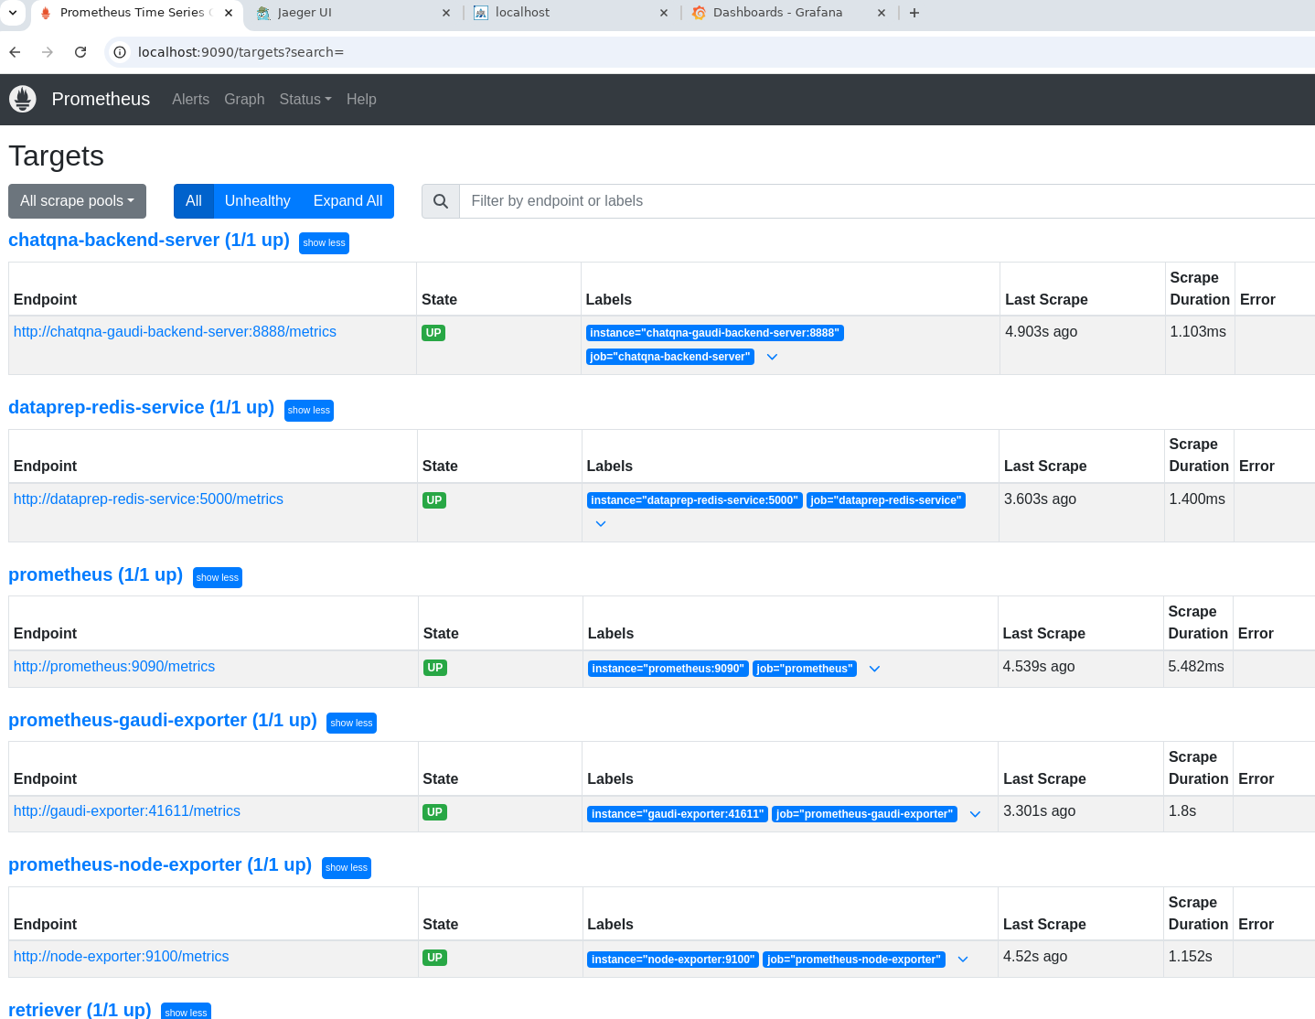The width and height of the screenshot is (1315, 1019).
Task: Click the Expand All button
Action: [347, 201]
